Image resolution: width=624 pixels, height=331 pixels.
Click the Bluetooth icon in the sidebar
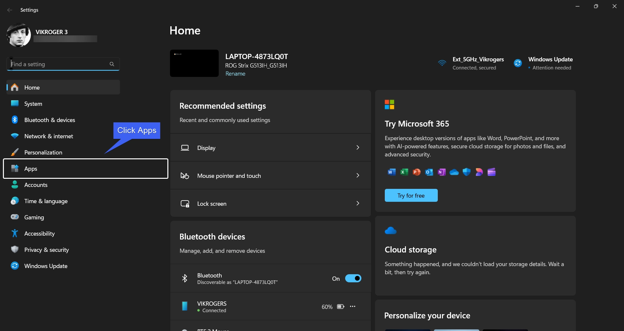[15, 120]
